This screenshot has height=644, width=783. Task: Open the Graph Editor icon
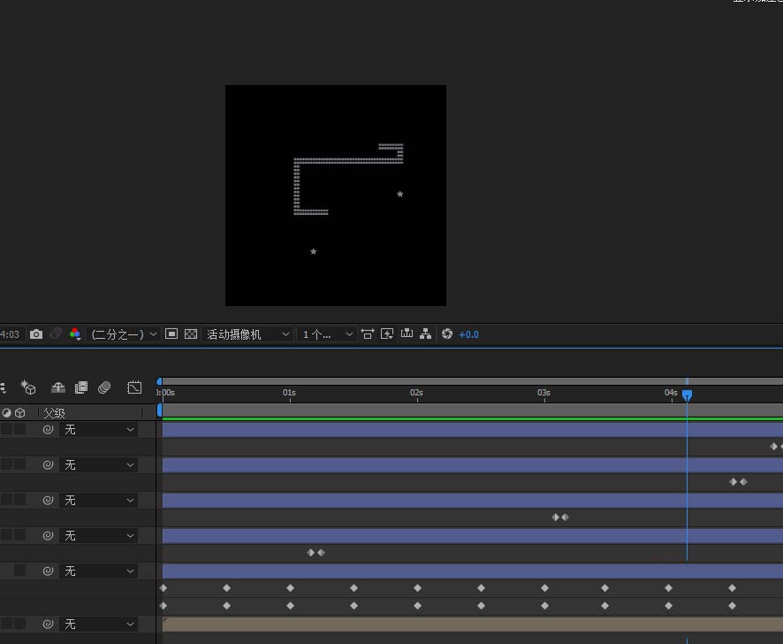click(134, 387)
